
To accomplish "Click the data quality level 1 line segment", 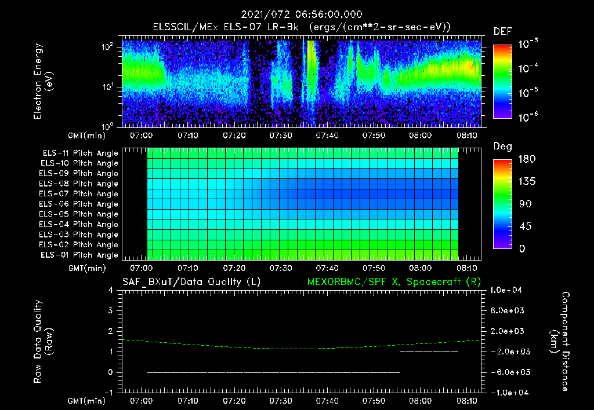I will [x=429, y=352].
